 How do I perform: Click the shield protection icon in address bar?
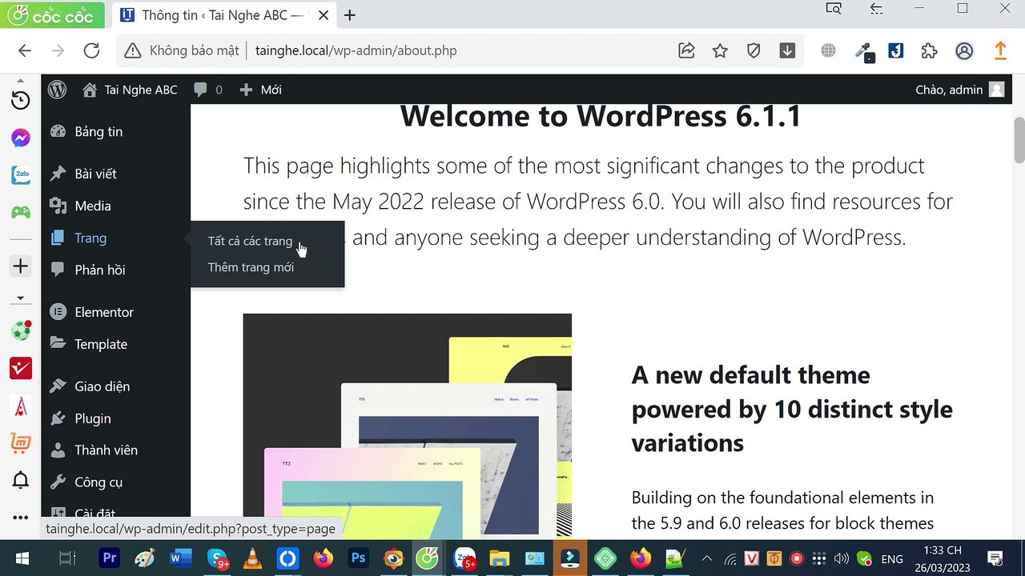point(754,50)
